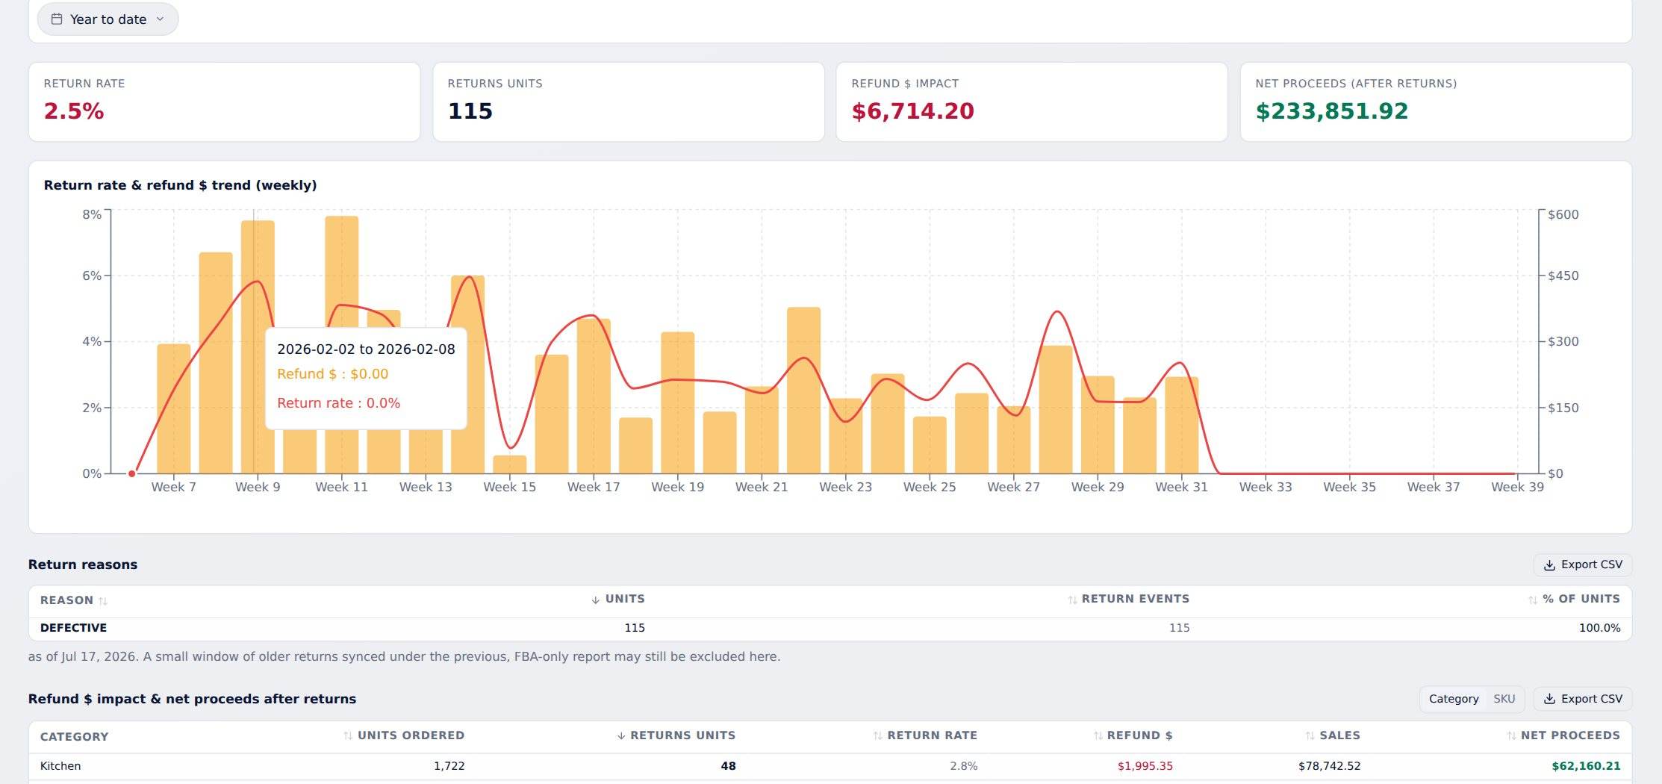Sort Return reasons by Reason column

pyautogui.click(x=74, y=600)
